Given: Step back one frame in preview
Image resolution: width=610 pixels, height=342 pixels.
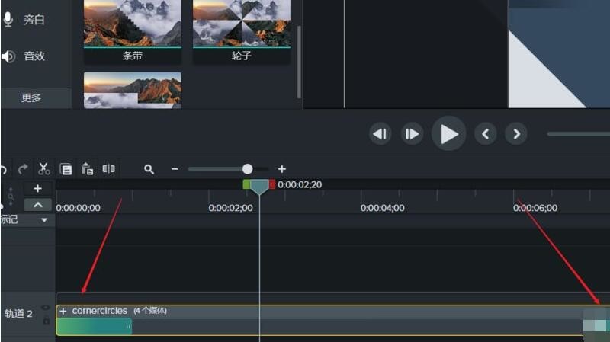Looking at the screenshot, I should (380, 134).
